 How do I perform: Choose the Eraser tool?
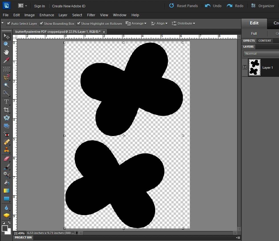[x=6, y=159]
